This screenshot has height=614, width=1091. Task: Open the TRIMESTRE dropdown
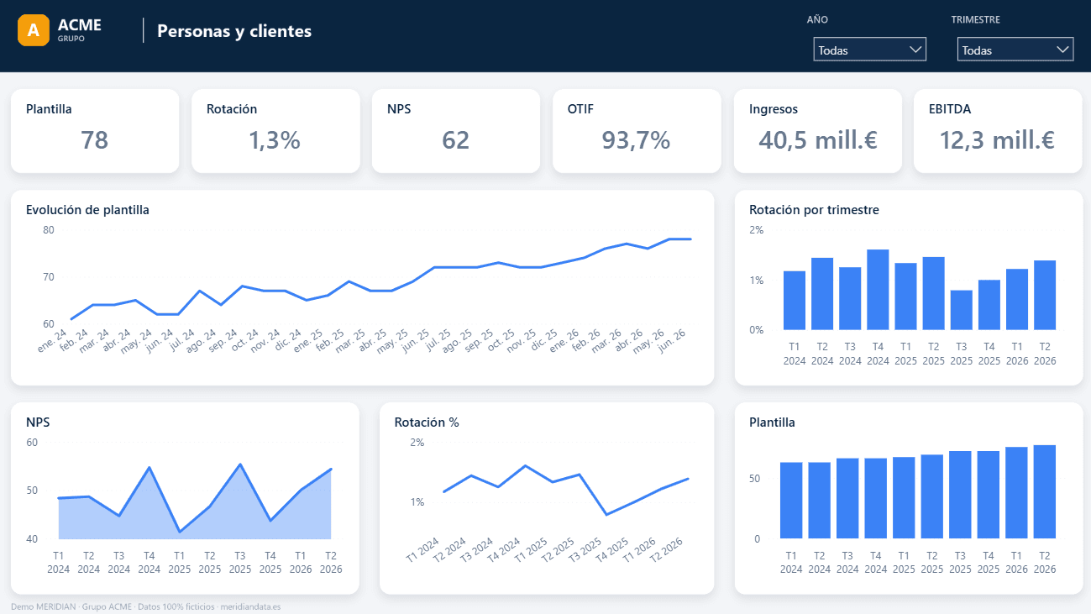1015,50
